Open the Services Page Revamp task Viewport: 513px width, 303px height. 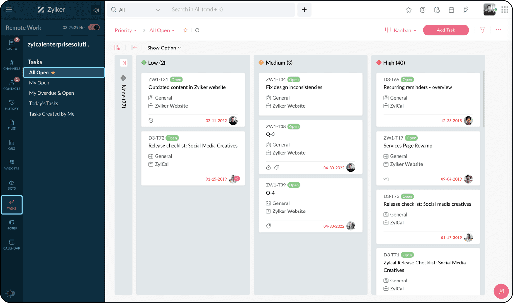click(408, 146)
